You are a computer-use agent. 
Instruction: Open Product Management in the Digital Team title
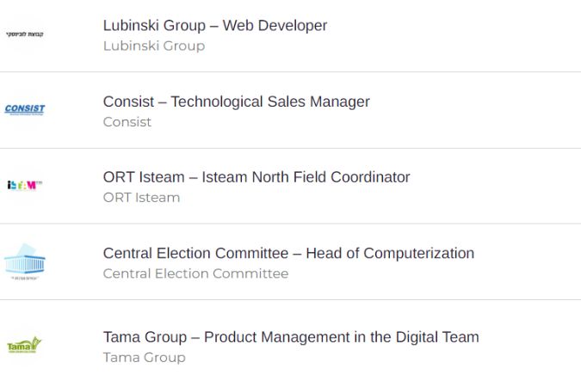[291, 337]
